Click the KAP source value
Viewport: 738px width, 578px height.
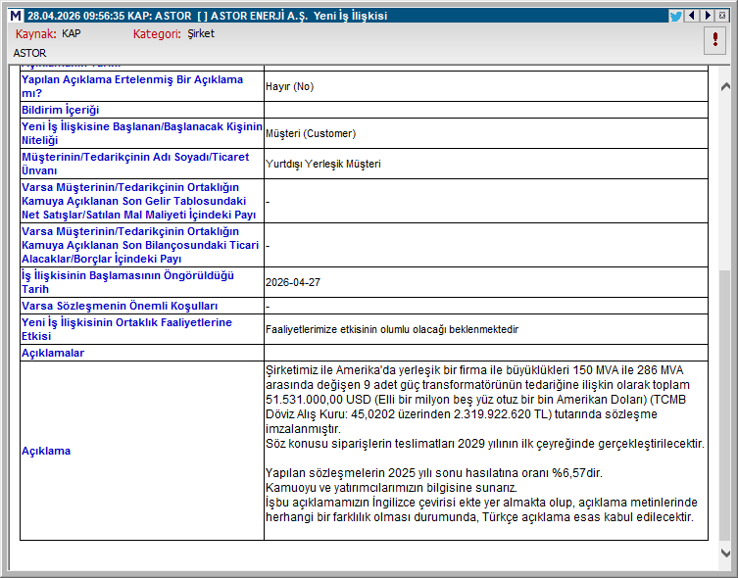coord(72,33)
